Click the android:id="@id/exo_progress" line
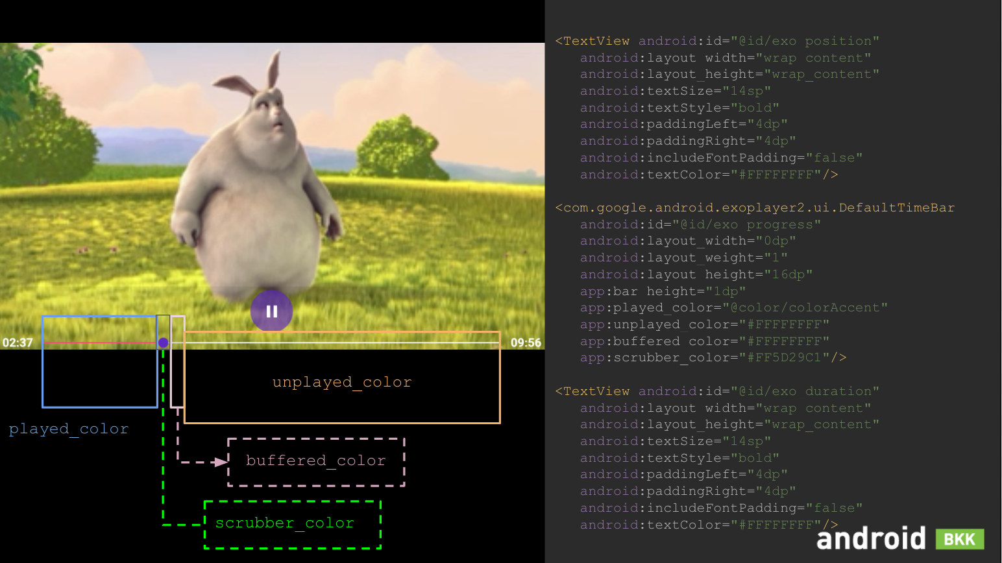This screenshot has width=1002, height=563. click(x=700, y=224)
